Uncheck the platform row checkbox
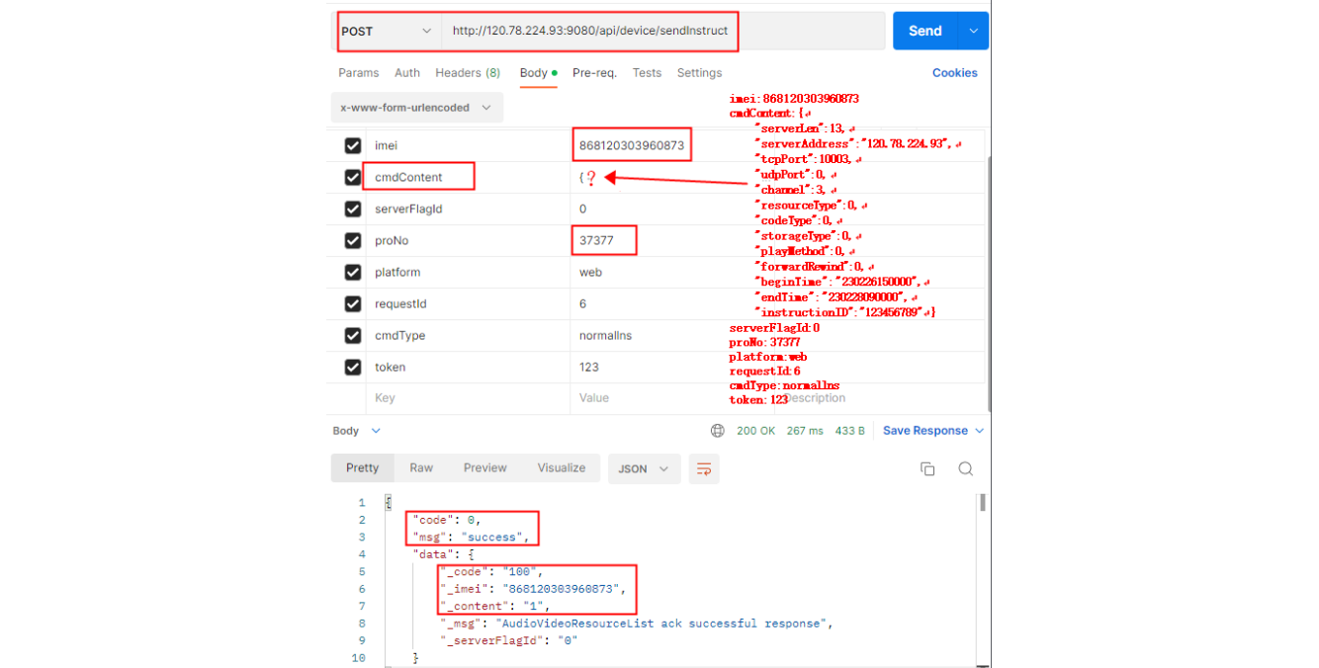Screen dimensions: 1319x668 click(x=353, y=273)
